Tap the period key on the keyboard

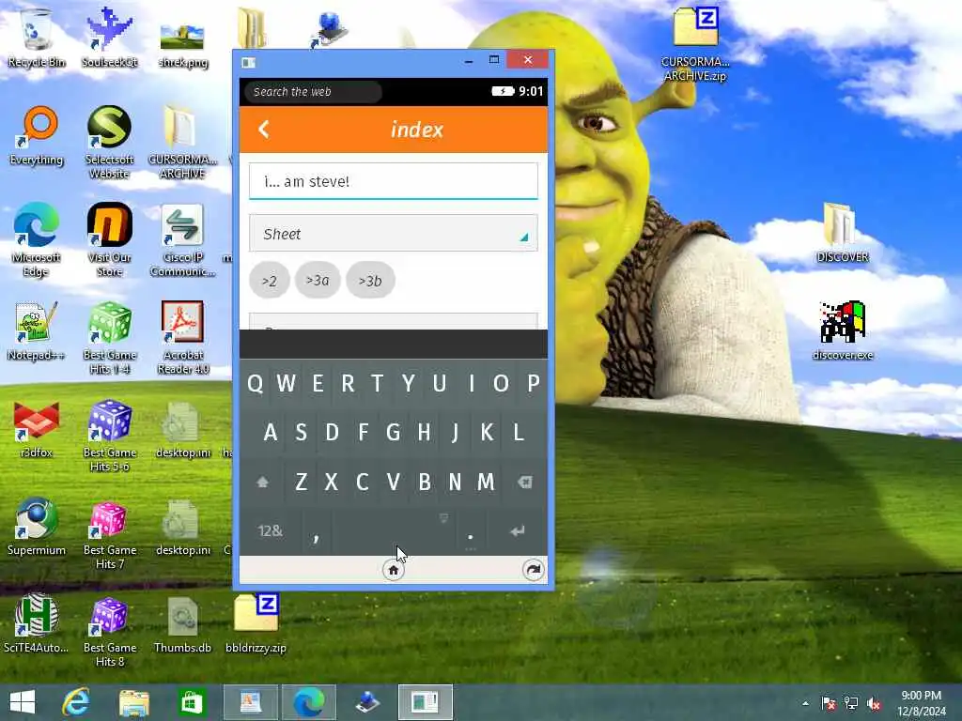point(471,531)
